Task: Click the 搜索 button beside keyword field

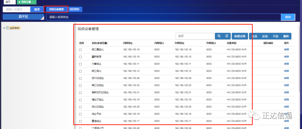Action: click(37, 9)
